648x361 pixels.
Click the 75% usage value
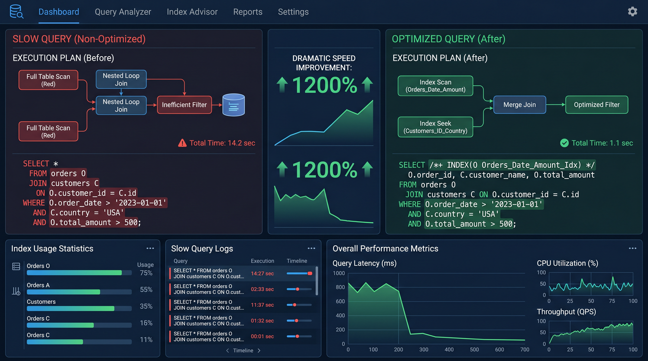click(146, 273)
